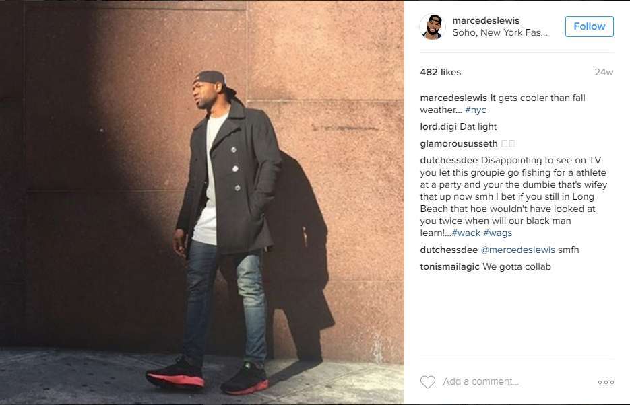Image resolution: width=630 pixels, height=405 pixels.
Task: Visit tonismailagic commenter profile
Action: pyautogui.click(x=449, y=266)
